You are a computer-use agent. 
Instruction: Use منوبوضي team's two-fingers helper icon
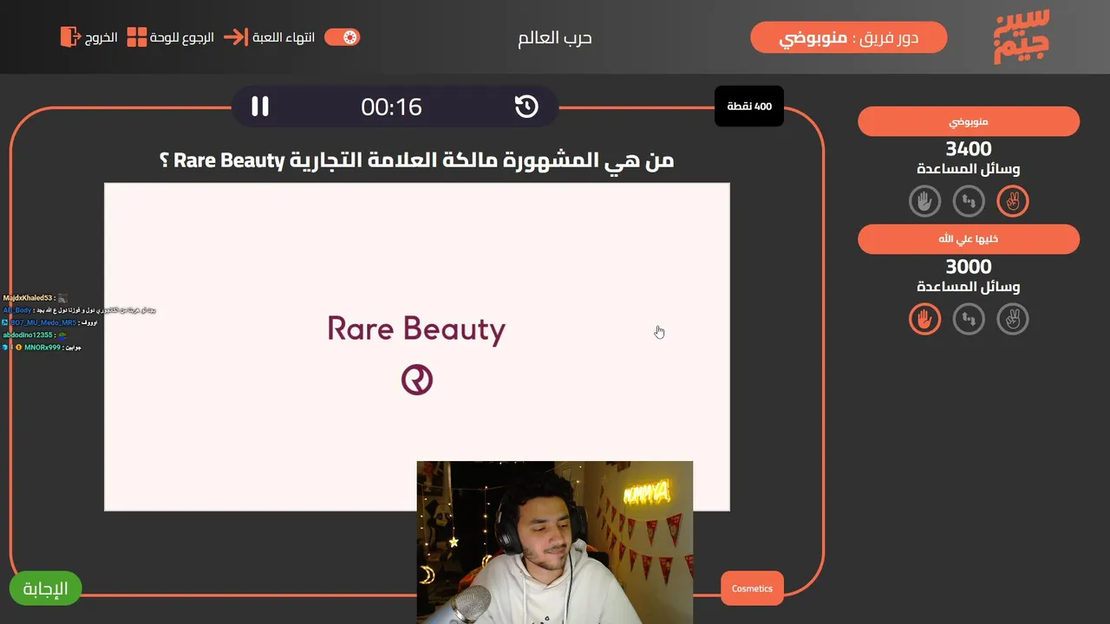[x=1012, y=201]
